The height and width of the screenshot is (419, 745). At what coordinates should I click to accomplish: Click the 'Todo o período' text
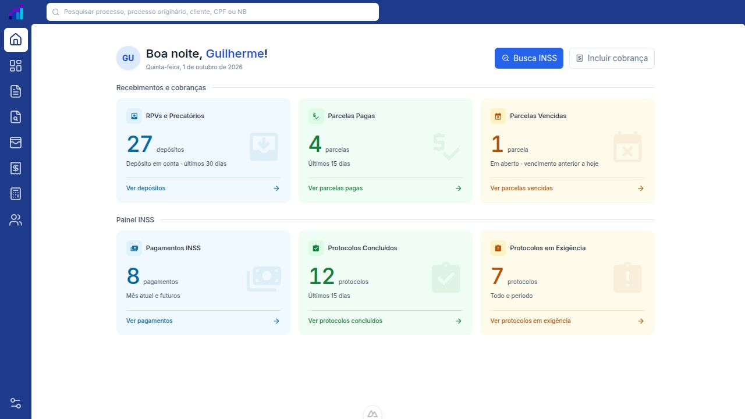click(512, 296)
